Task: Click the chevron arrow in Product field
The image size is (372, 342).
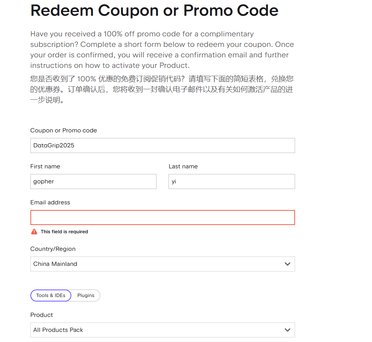Action: coord(288,330)
